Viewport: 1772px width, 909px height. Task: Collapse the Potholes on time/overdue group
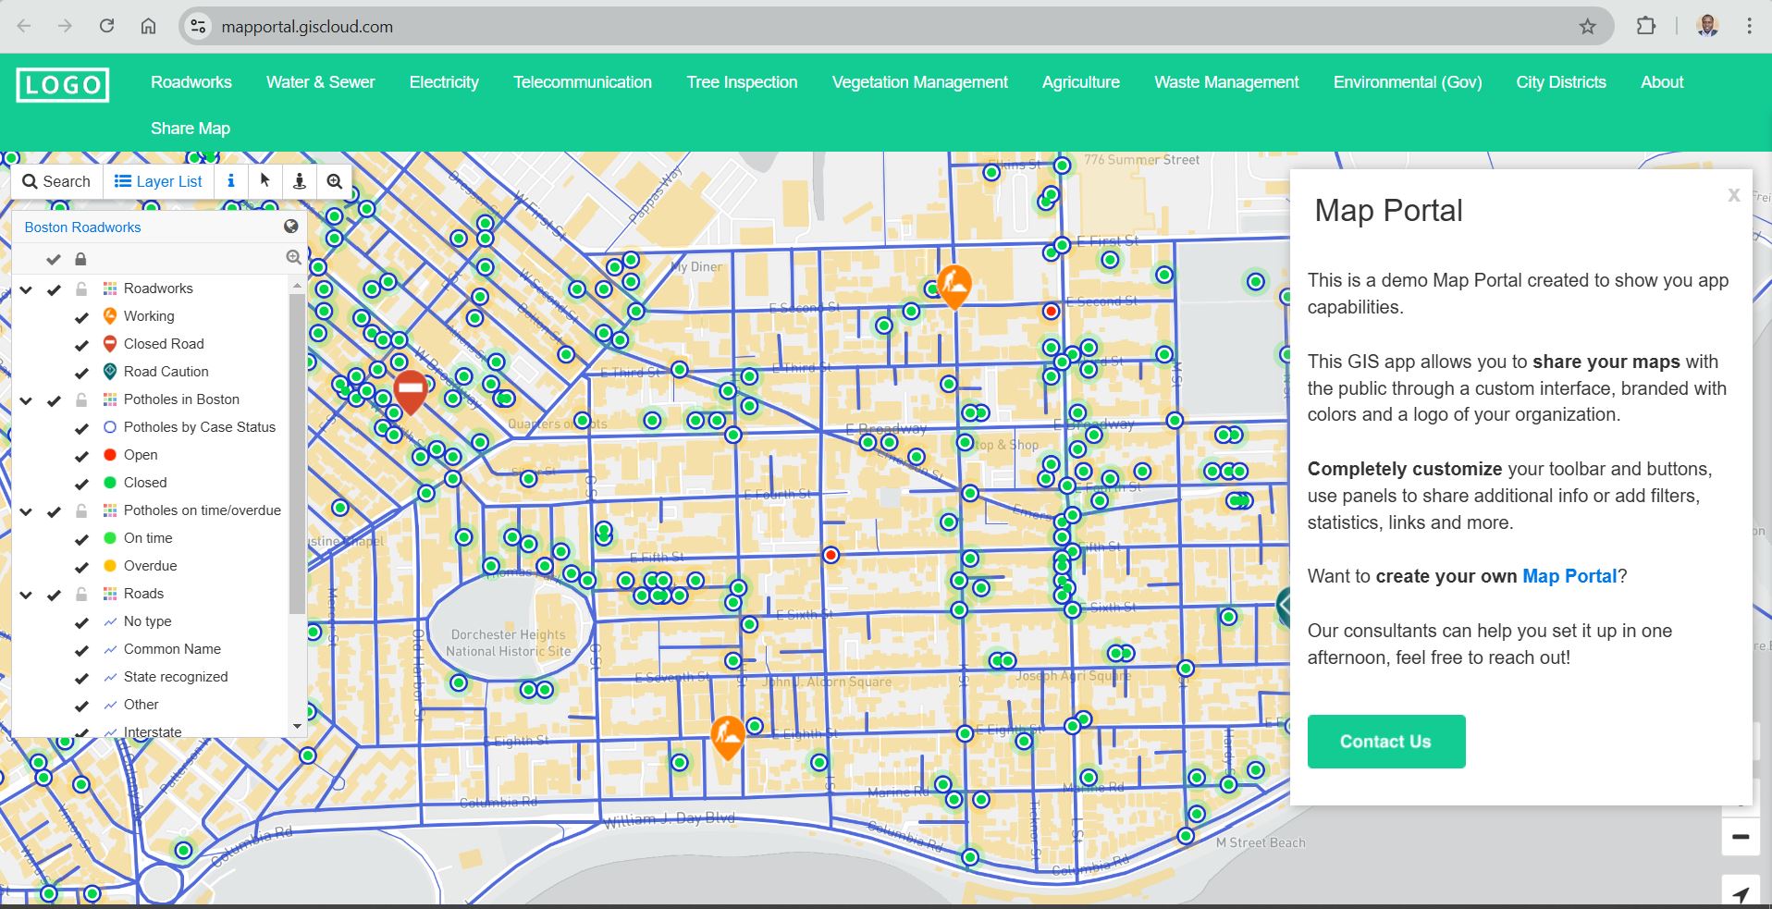tap(26, 510)
